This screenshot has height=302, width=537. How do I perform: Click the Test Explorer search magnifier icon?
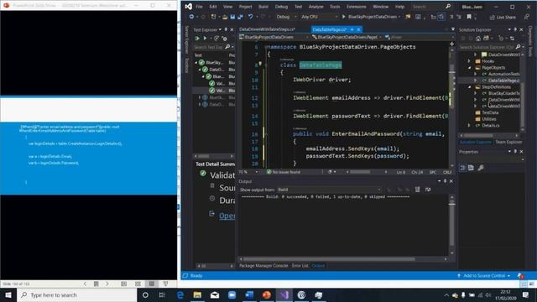227,47
